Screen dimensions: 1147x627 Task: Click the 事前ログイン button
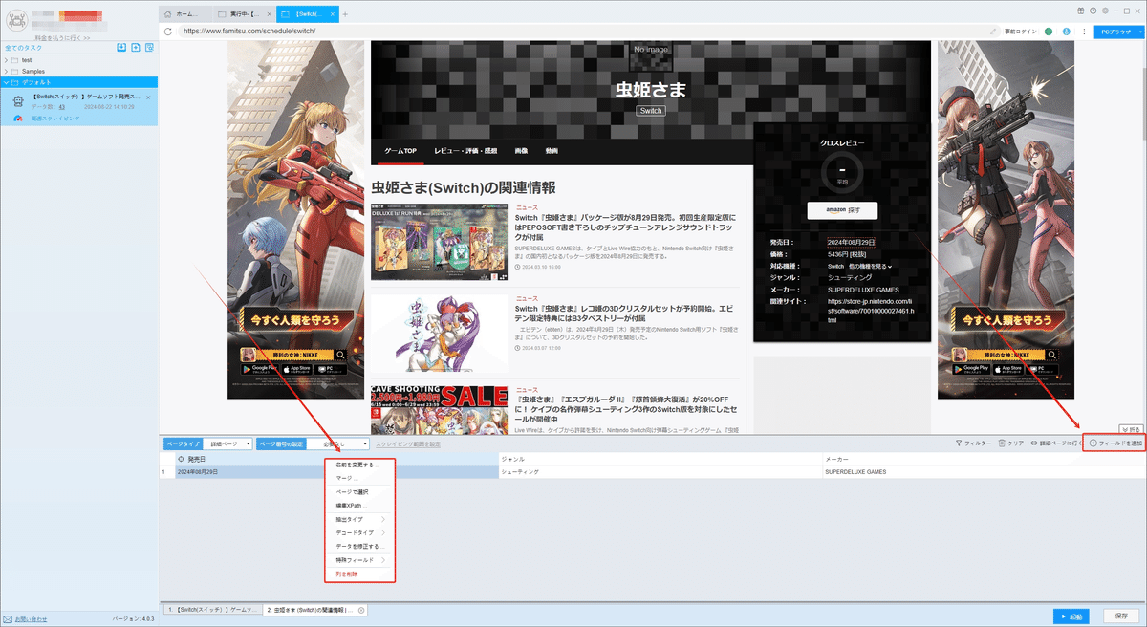tap(1021, 31)
